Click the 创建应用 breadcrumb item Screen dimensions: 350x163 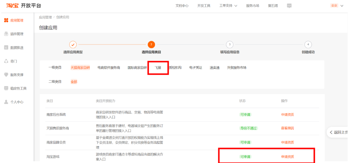(x=63, y=17)
